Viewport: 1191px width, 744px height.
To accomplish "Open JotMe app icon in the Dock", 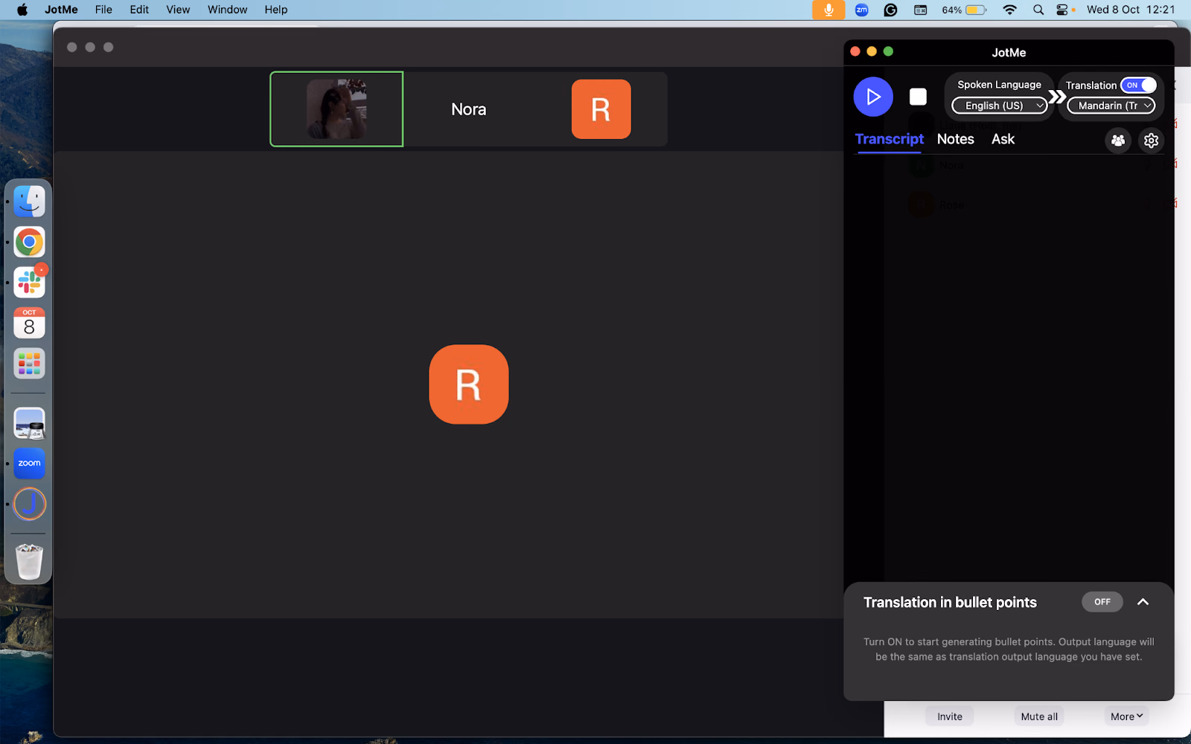I will click(x=29, y=504).
